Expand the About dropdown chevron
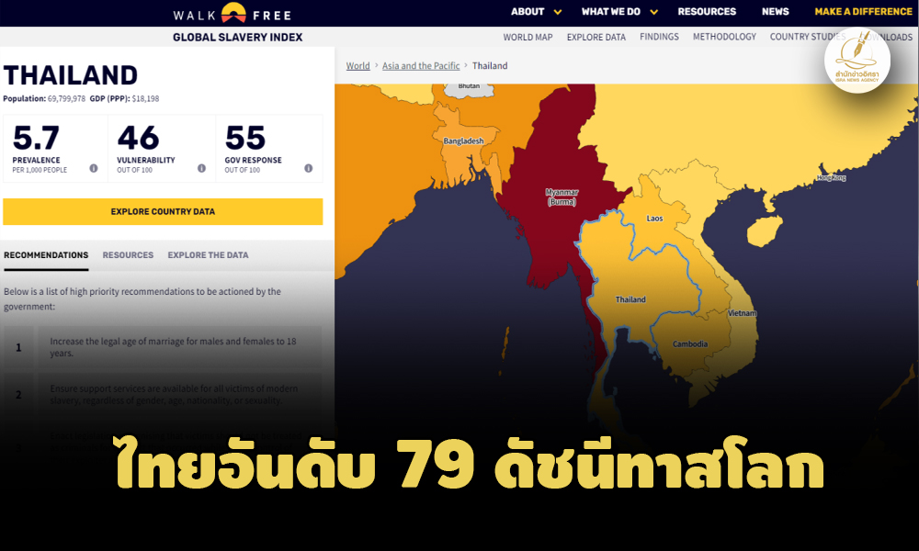The width and height of the screenshot is (919, 551). point(558,12)
